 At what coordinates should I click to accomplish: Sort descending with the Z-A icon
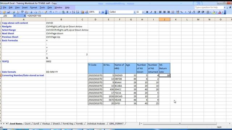pos(77,12)
